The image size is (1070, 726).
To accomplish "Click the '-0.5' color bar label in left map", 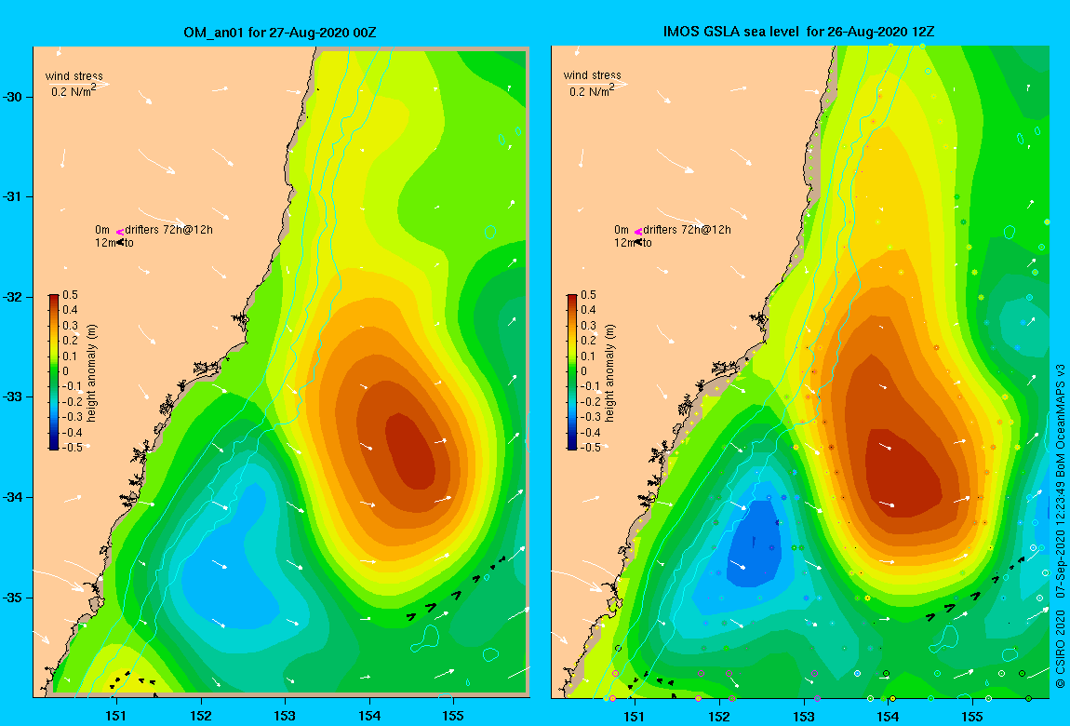I will tap(71, 448).
